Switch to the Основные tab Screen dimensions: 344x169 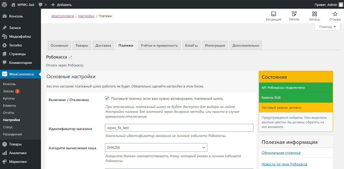coord(59,45)
